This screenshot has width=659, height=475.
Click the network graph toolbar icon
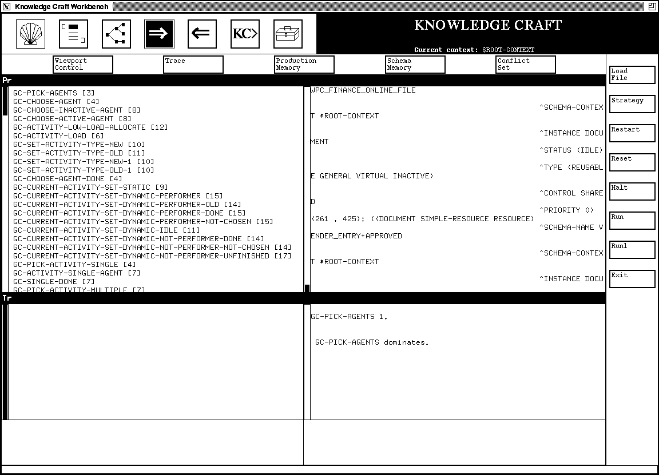(116, 34)
